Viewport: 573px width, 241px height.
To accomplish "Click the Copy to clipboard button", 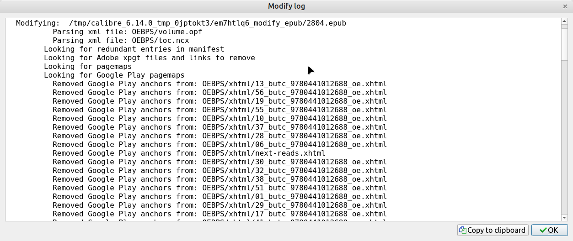I will (x=493, y=230).
